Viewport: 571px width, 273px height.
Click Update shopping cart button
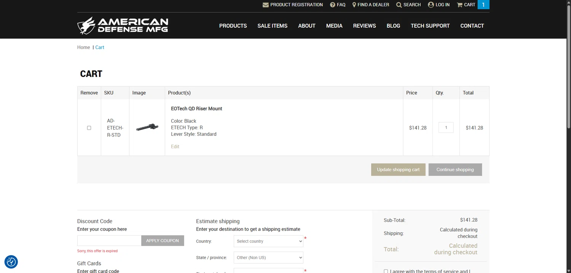pos(398,170)
